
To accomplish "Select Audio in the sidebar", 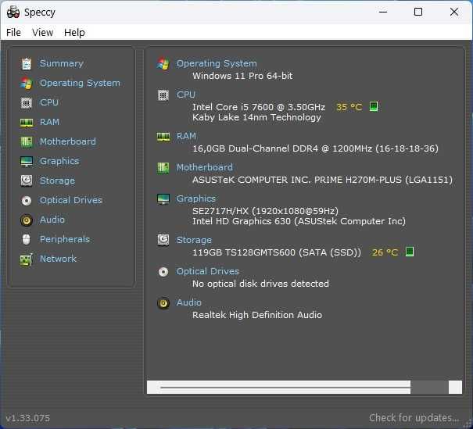I will [52, 220].
